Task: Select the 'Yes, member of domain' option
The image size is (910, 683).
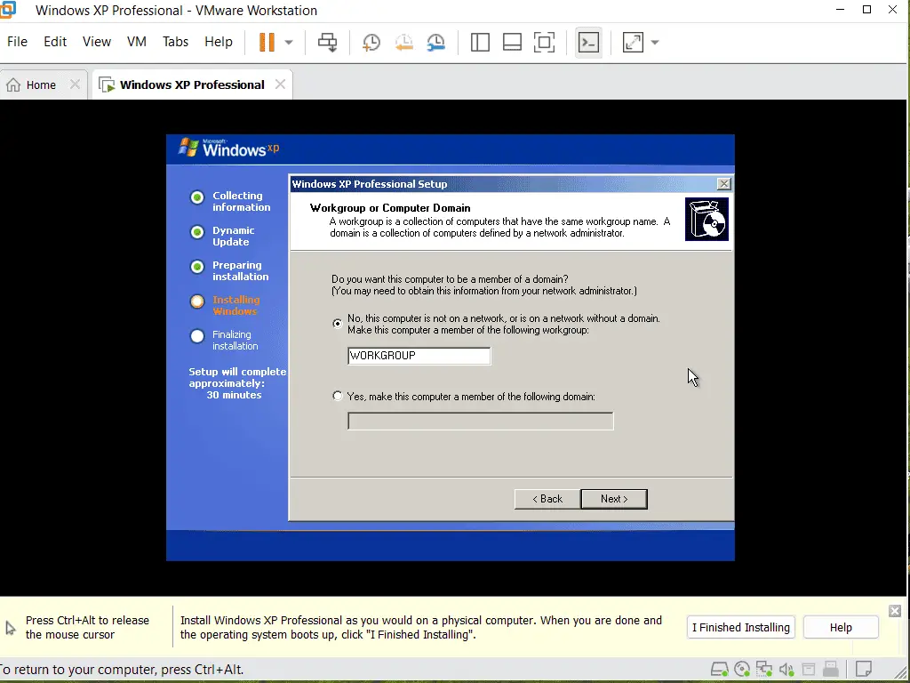Action: tap(337, 396)
